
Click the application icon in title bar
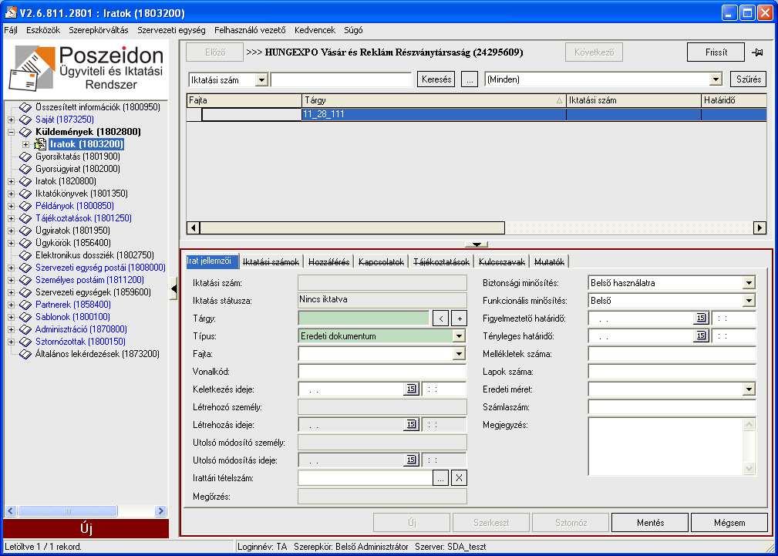[11, 12]
